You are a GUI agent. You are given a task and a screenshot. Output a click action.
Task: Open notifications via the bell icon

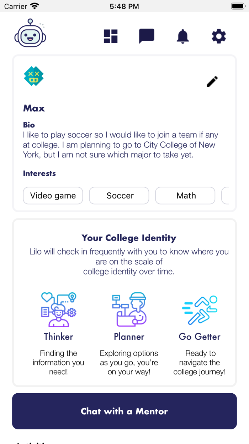tap(182, 36)
